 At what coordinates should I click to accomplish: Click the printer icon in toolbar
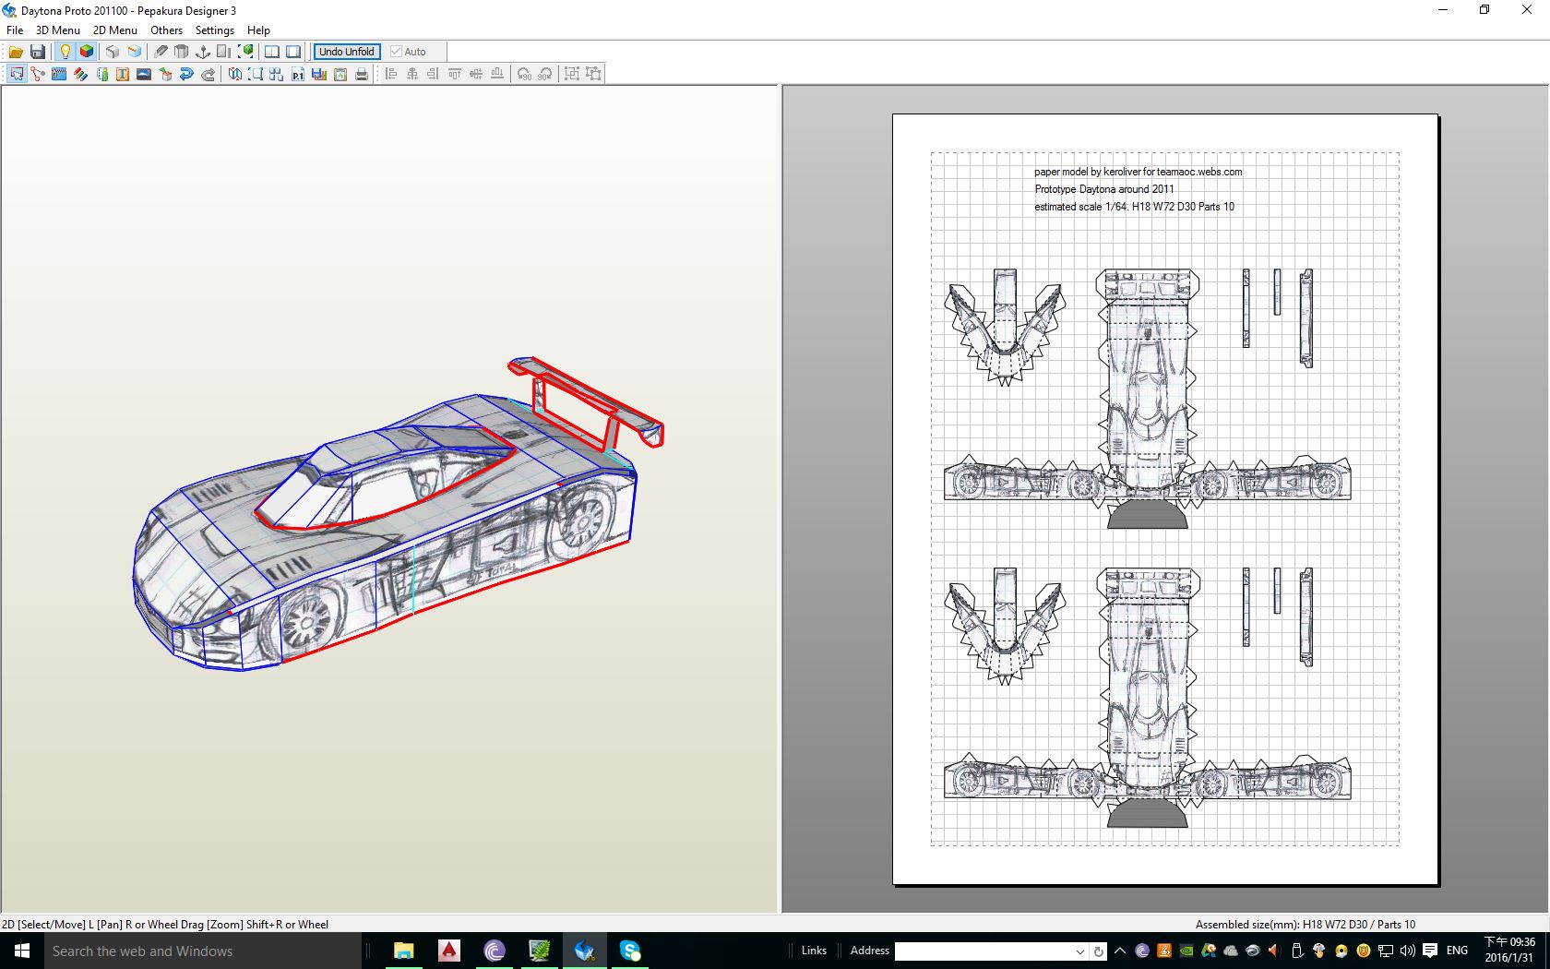tap(362, 74)
